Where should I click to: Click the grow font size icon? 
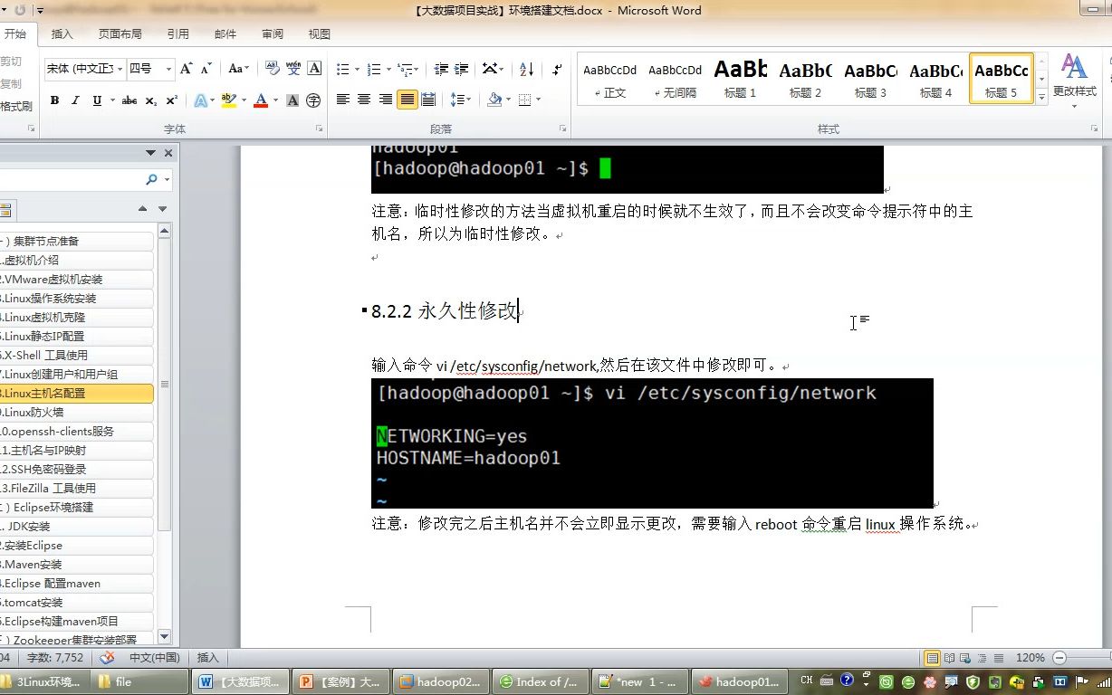pyautogui.click(x=186, y=69)
